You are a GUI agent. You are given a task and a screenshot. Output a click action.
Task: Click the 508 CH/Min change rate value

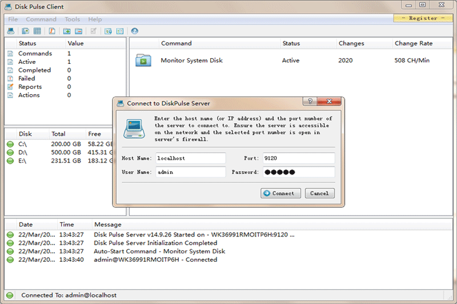[412, 60]
